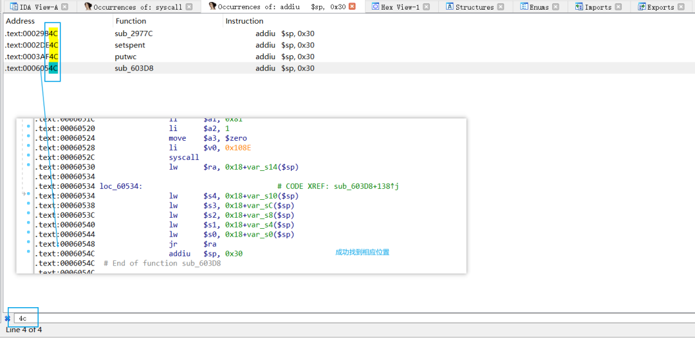This screenshot has width=695, height=338.
Task: Select the setspent result row
Action: [x=347, y=45]
